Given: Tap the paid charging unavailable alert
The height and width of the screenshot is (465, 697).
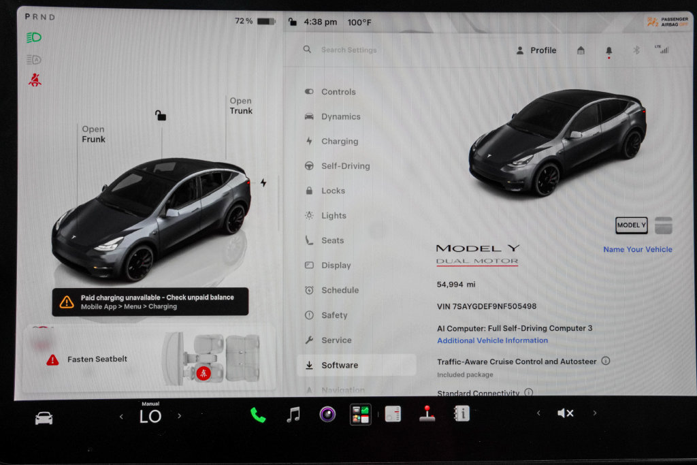Looking at the screenshot, I should point(150,302).
